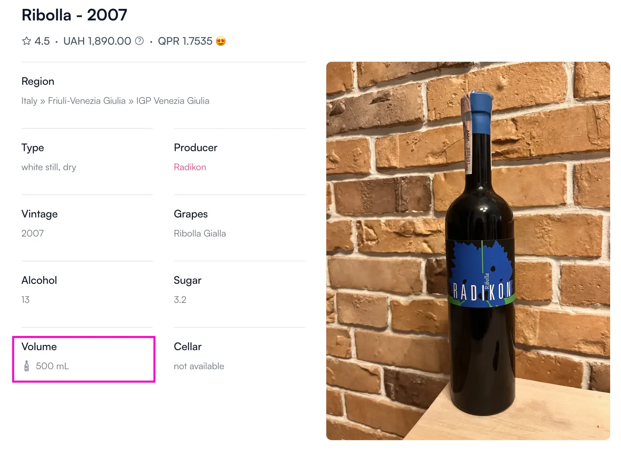
Task: Select IGP Venezia Giulia in the region path
Action: (x=173, y=101)
